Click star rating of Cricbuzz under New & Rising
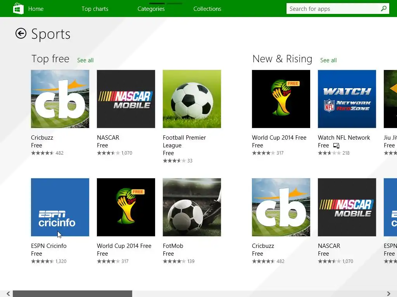Screen dimensions: 397x297 (263, 261)
